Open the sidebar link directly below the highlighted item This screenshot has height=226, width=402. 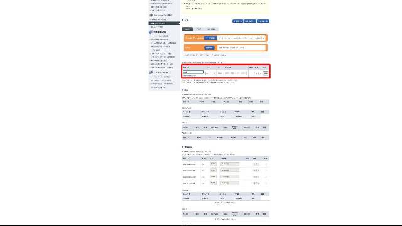[157, 27]
